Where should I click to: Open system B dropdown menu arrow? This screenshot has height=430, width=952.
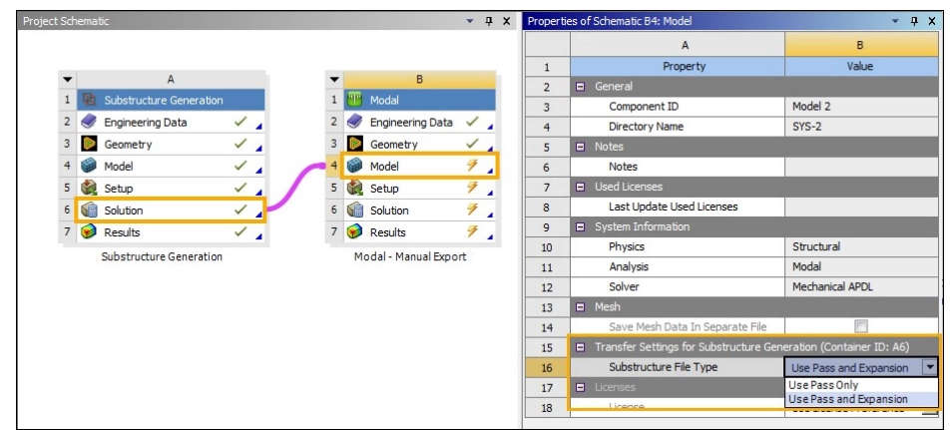tap(332, 79)
